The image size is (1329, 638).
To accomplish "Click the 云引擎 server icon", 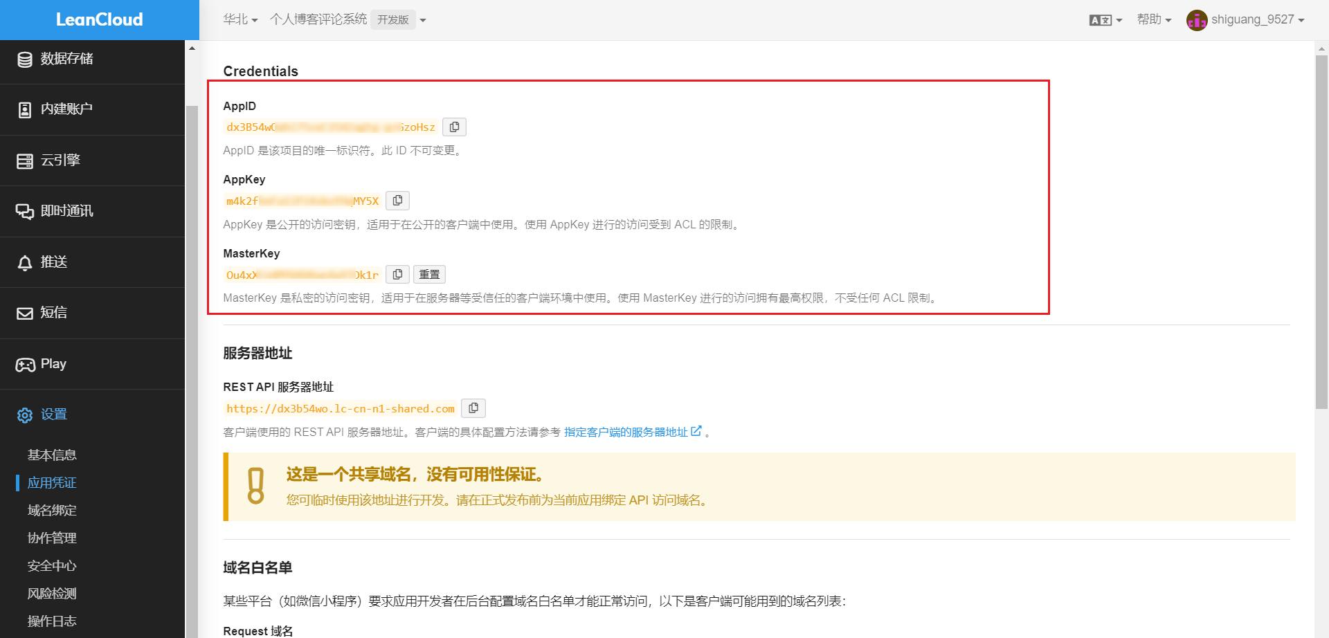I will (25, 161).
